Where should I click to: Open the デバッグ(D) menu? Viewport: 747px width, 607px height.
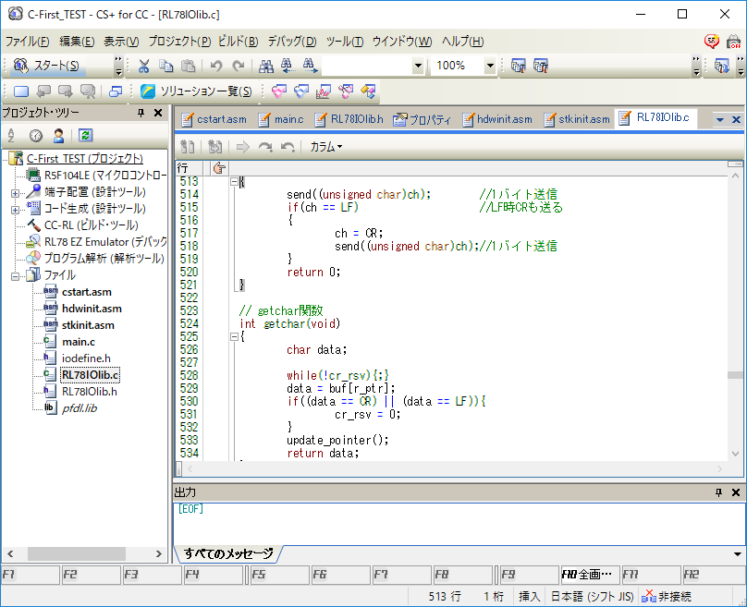[291, 42]
